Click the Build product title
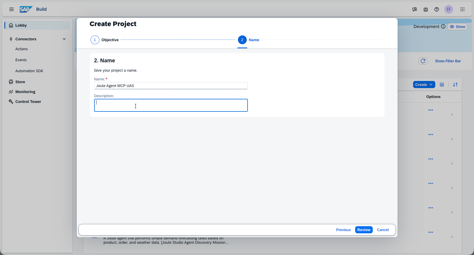The height and width of the screenshot is (255, 474). point(41,9)
